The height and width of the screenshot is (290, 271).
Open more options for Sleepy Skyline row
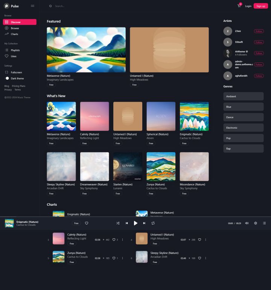206,258
